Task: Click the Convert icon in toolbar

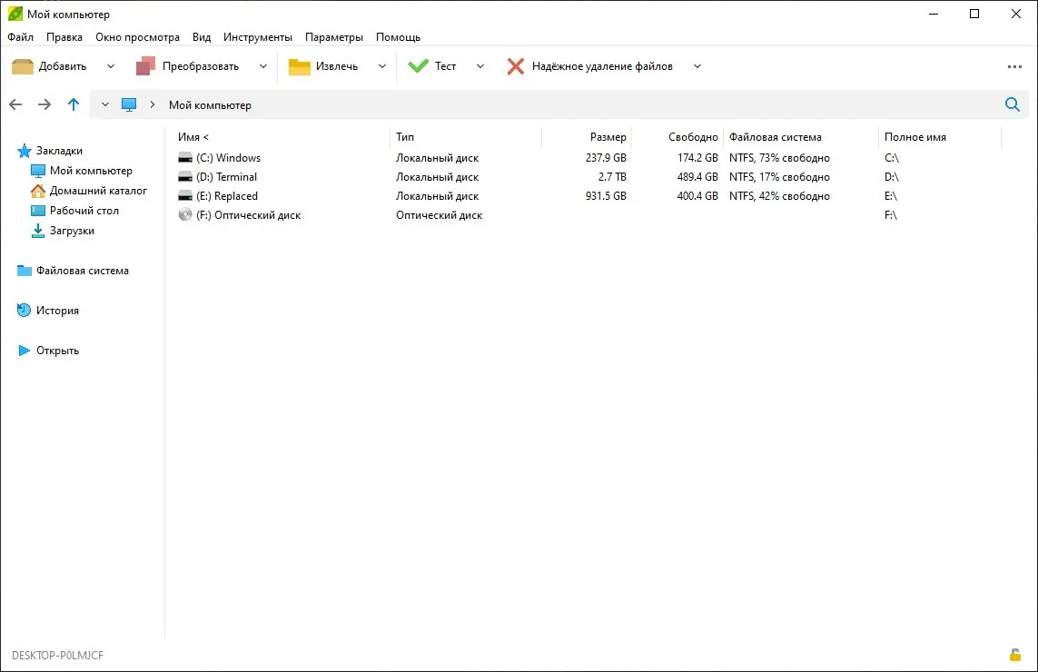Action: 146,66
